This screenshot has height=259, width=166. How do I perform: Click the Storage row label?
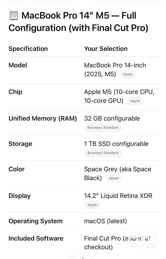[20, 144]
